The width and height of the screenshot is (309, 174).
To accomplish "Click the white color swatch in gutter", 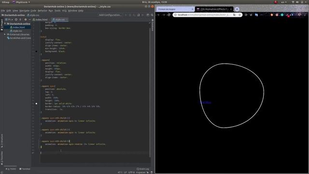I will pos(36,103).
